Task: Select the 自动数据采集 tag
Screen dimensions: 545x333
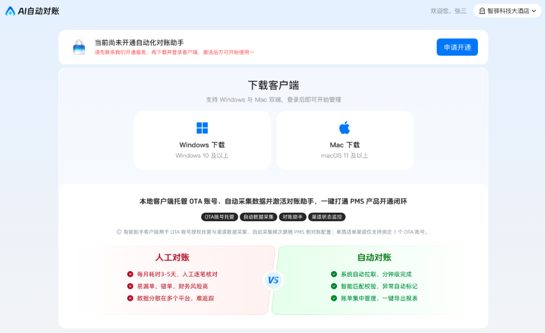Action: point(258,217)
